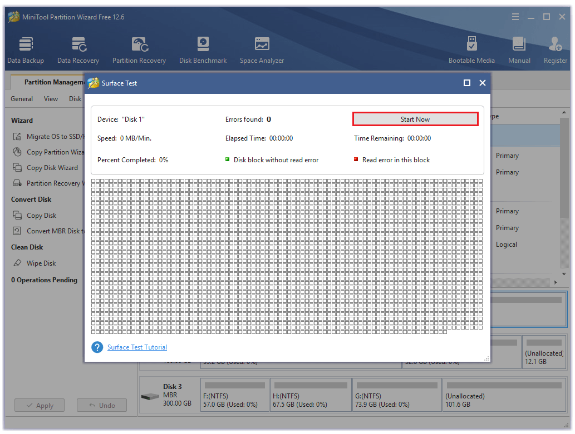The height and width of the screenshot is (434, 575).
Task: Click the blue help question mark icon
Action: tap(97, 347)
